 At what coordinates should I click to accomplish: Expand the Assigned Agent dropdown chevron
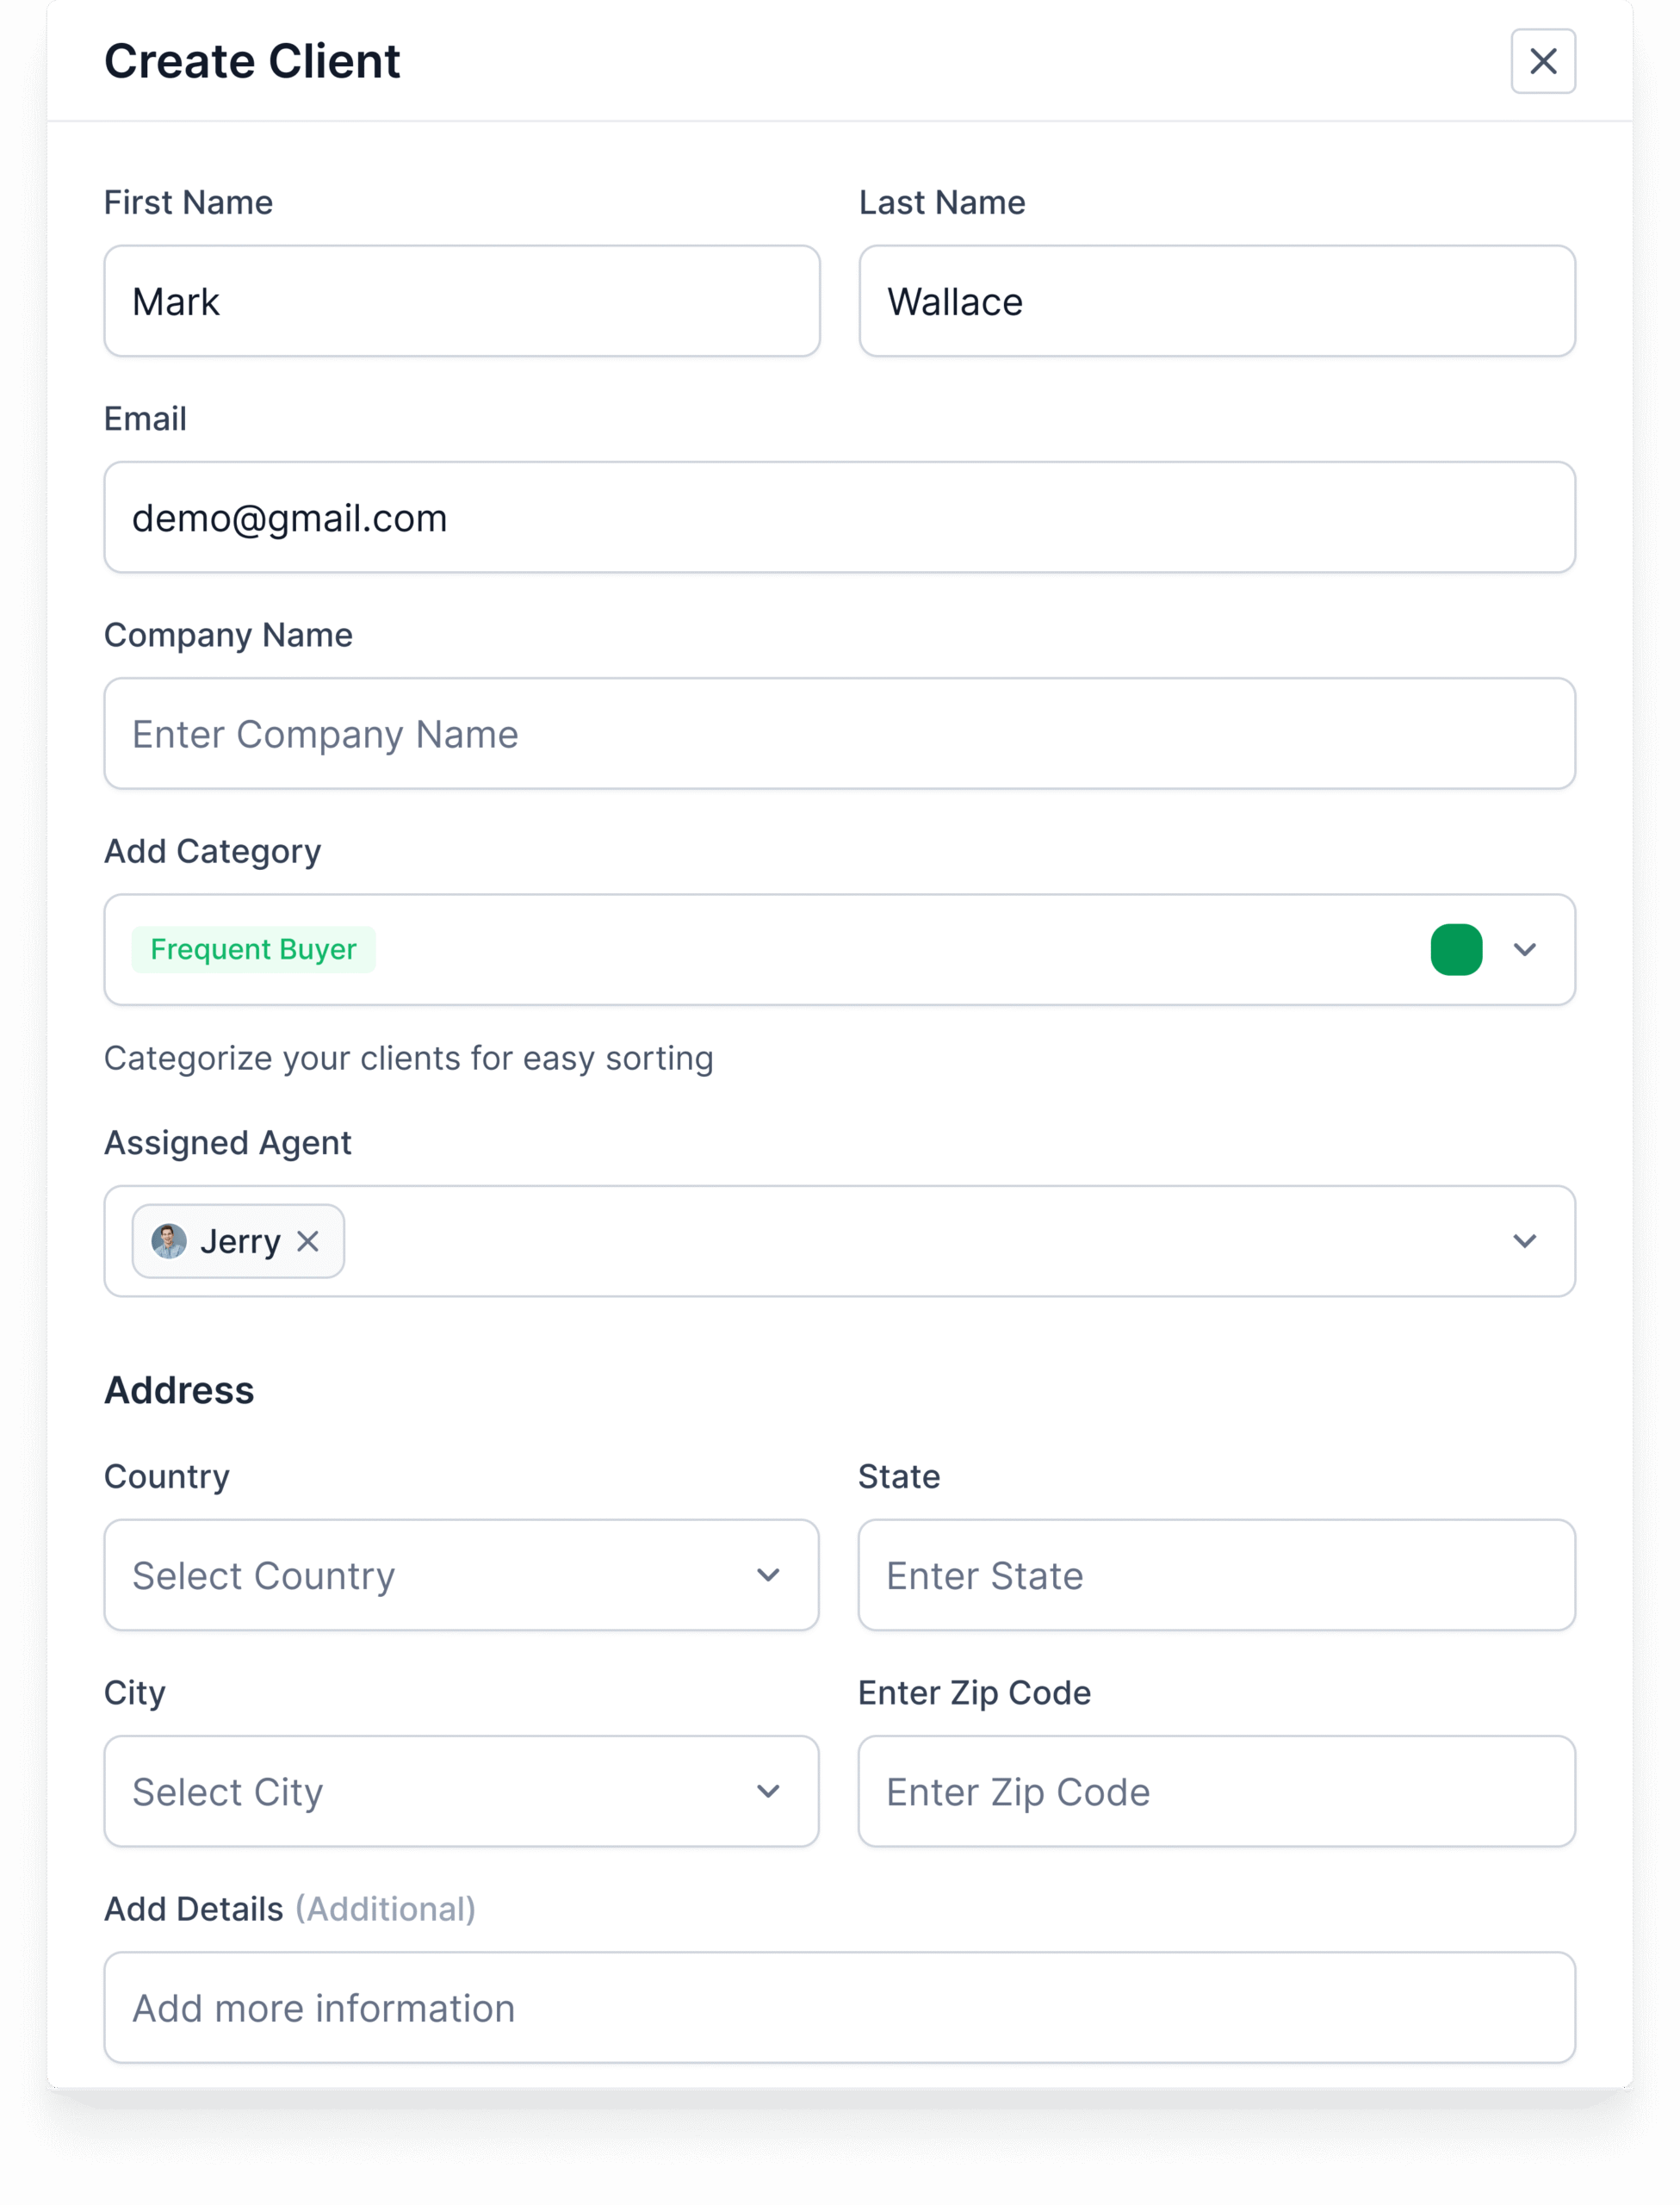pos(1524,1241)
